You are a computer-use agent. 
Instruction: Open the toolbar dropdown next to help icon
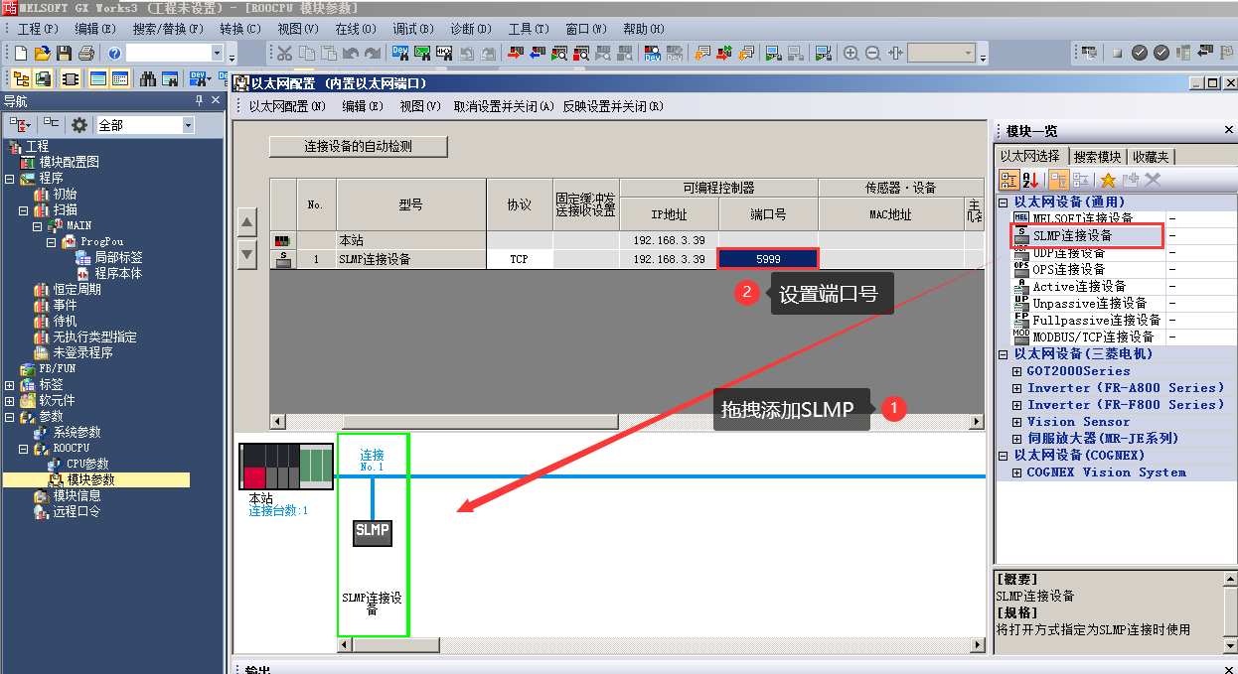[218, 53]
